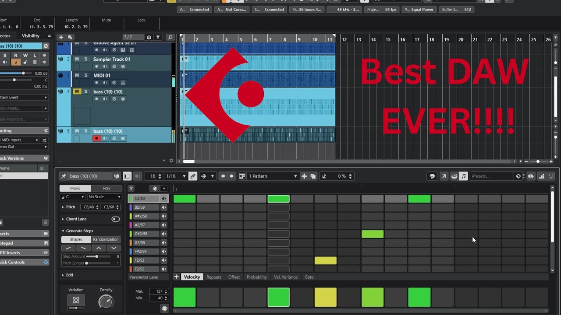Image resolution: width=561 pixels, height=315 pixels.
Task: Switch to Vel. Variance parameter tab
Action: tap(286, 277)
